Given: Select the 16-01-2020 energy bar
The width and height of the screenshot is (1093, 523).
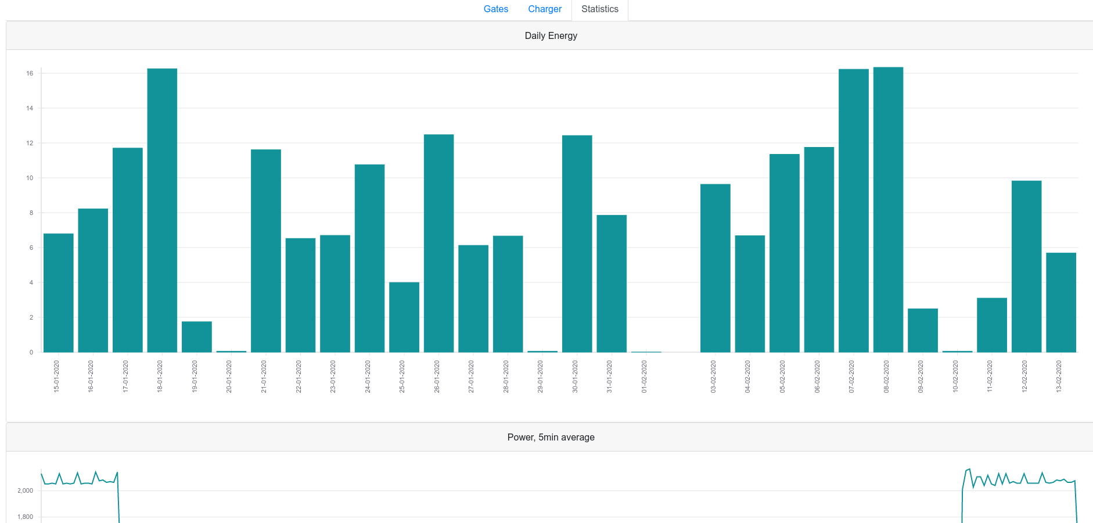Looking at the screenshot, I should [x=93, y=280].
